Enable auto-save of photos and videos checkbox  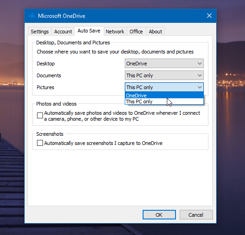coord(40,116)
